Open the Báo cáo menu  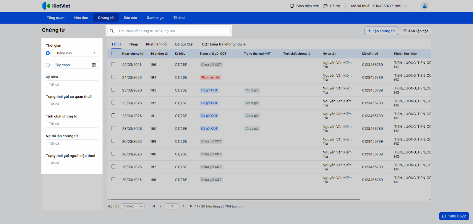click(130, 18)
